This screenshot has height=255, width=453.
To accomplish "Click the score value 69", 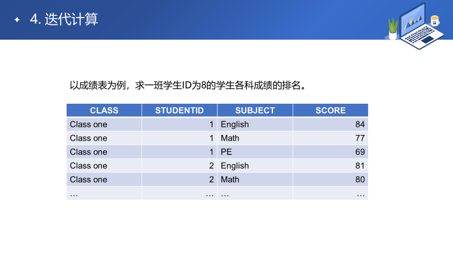I will click(x=360, y=152).
